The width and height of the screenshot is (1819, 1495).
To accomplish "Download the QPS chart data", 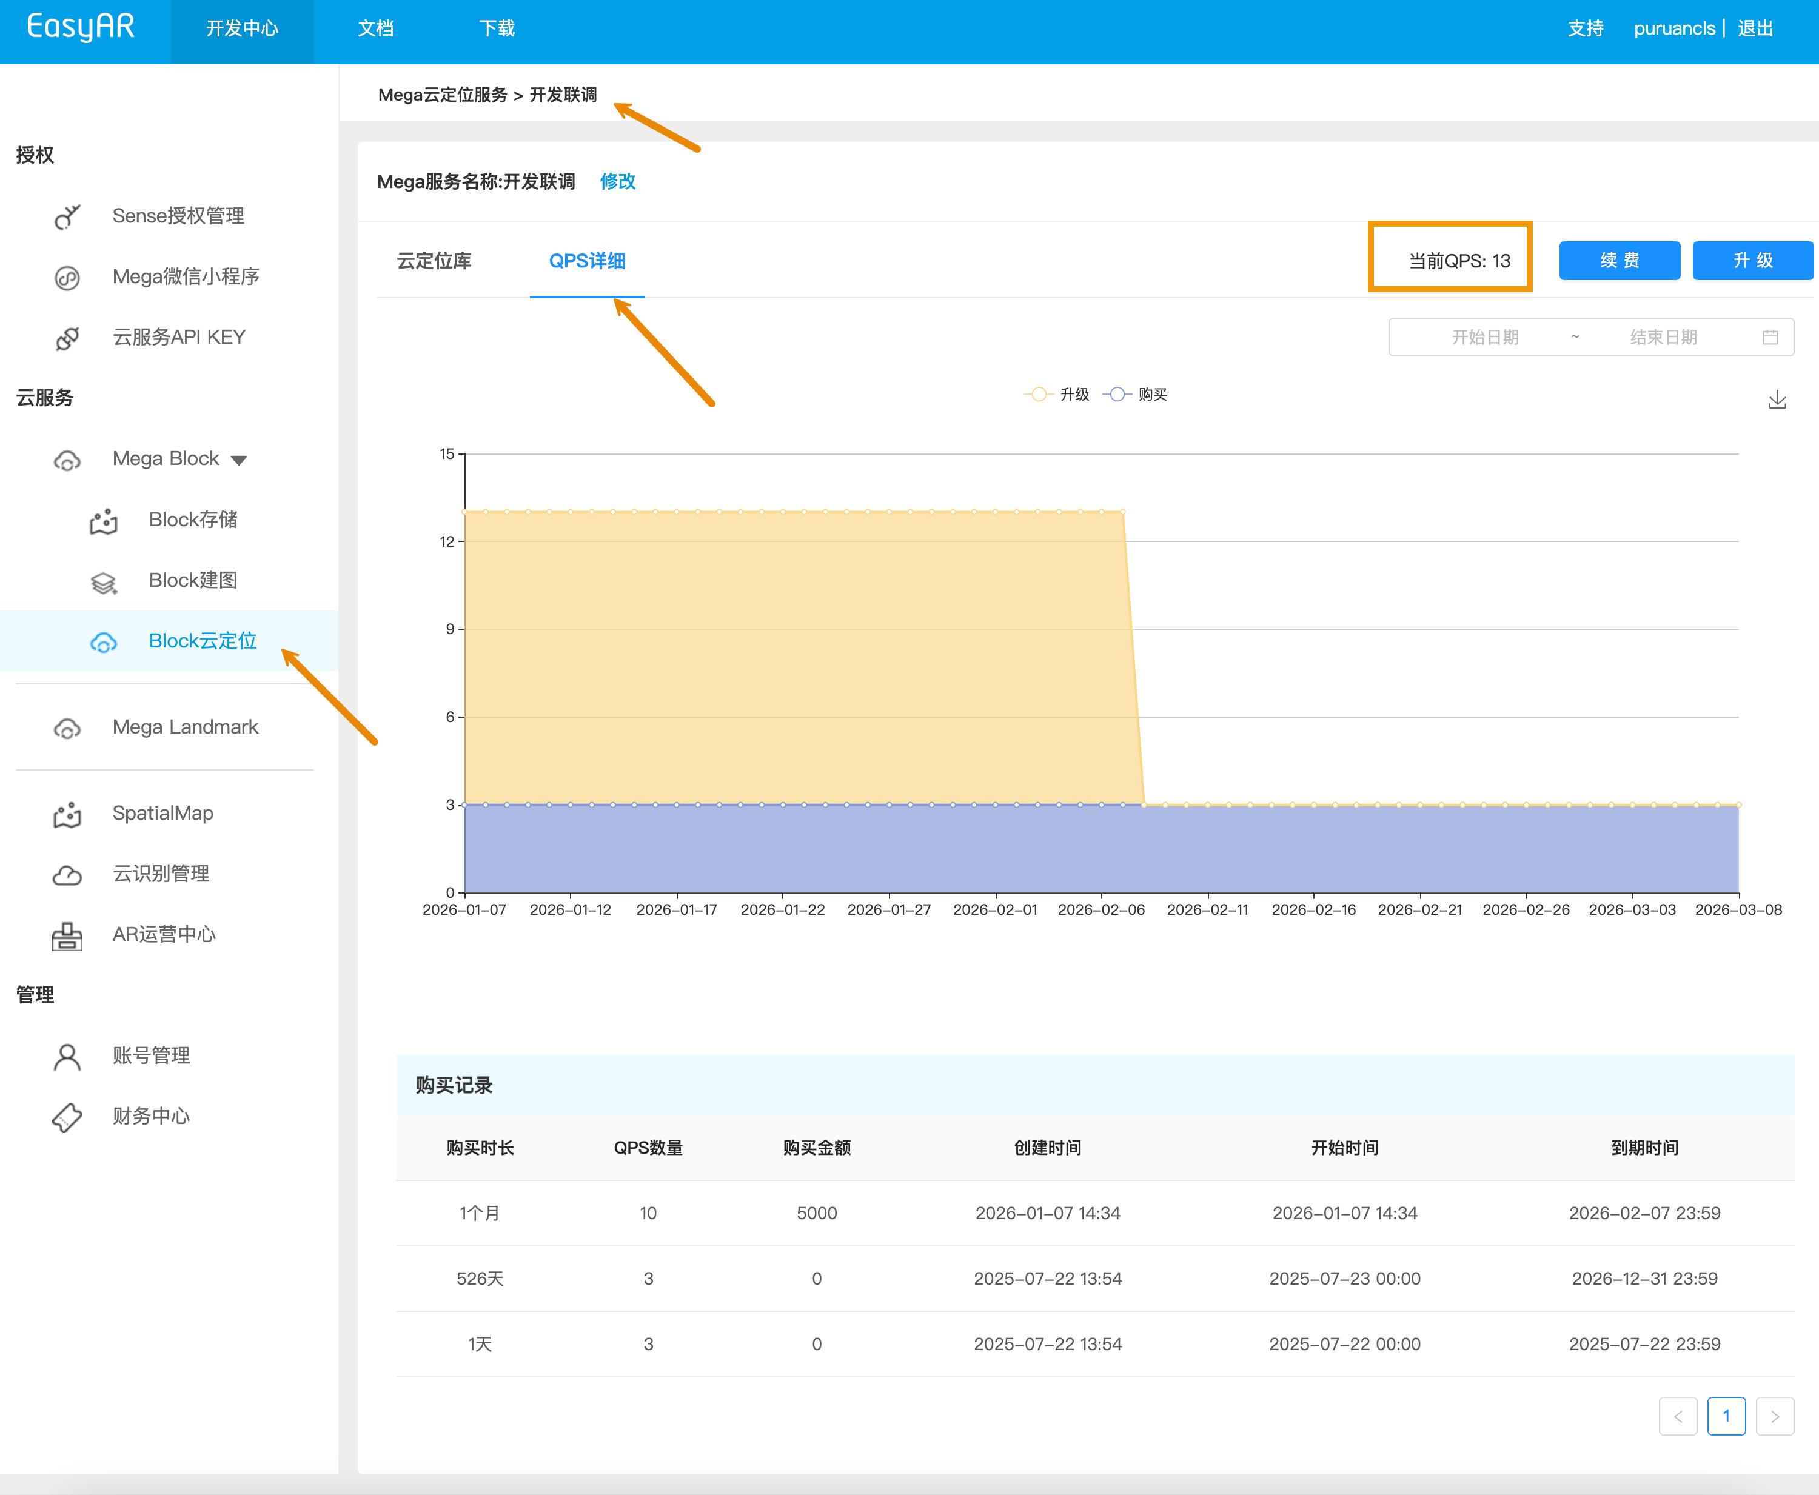I will point(1776,399).
